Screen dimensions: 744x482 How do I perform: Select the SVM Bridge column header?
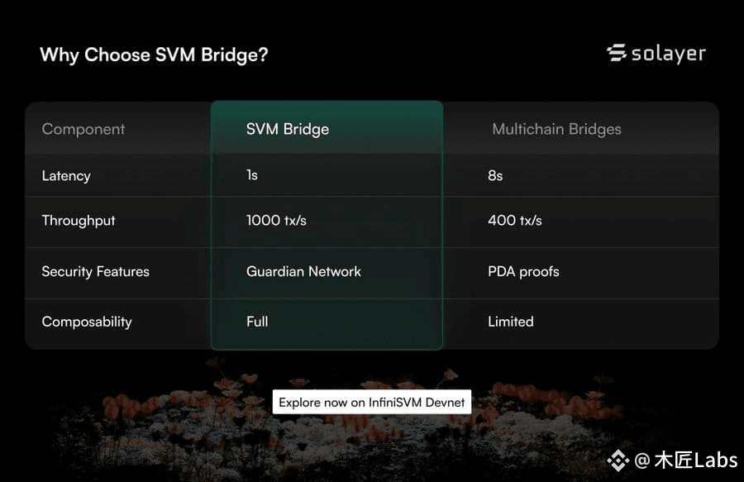[x=288, y=130]
